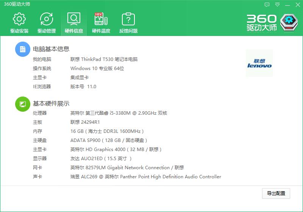This screenshot has height=212, width=303.
Task: Click the 网卡 label
Action: tap(37, 168)
